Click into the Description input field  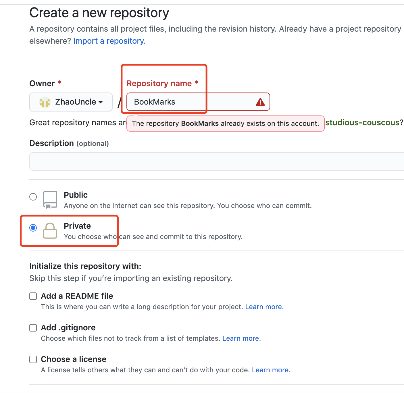(217, 161)
